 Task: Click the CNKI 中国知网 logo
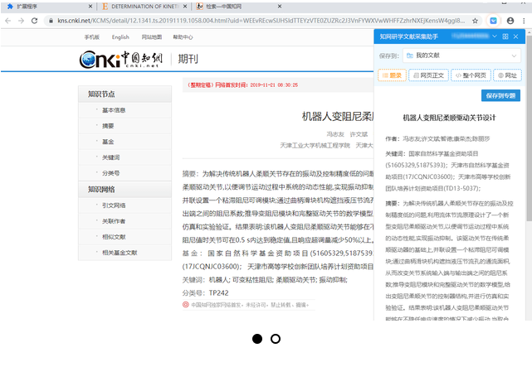(x=122, y=59)
